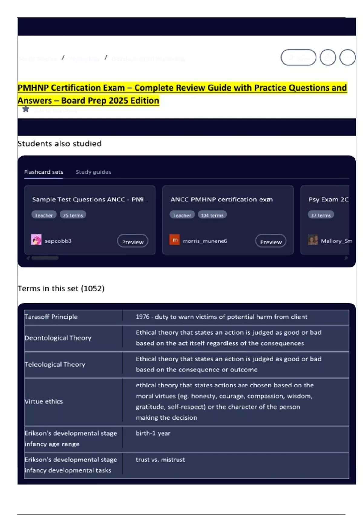Preview the ANCC PMHNP certification exam set
The height and width of the screenshot is (515, 363).
[x=271, y=241]
